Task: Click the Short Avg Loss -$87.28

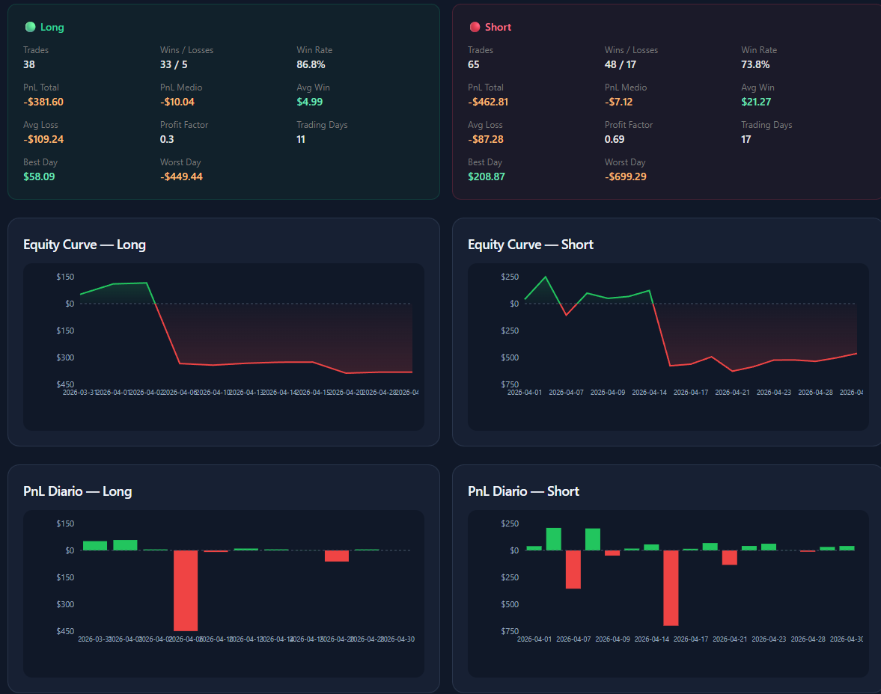Action: tap(486, 139)
